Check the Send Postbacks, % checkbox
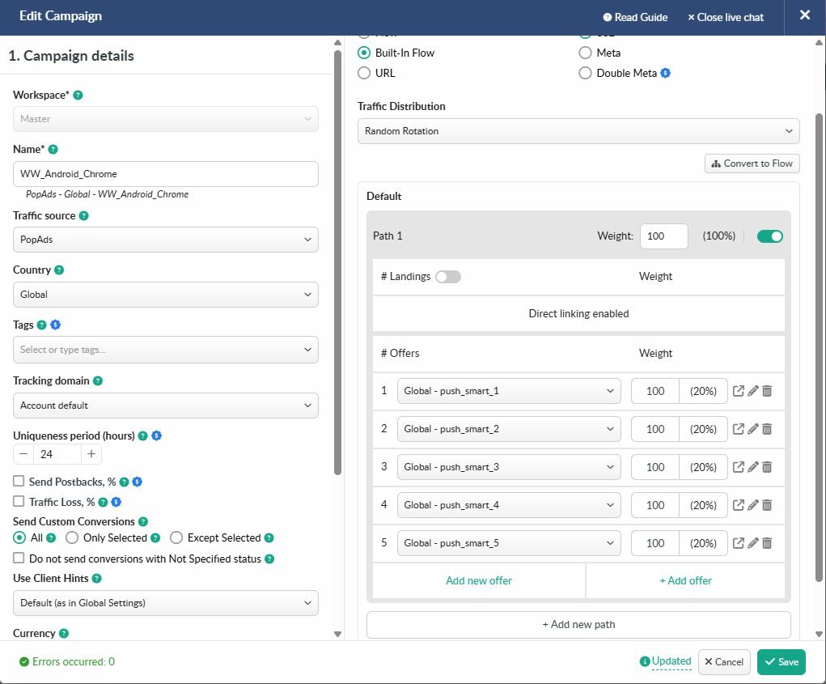 (19, 482)
